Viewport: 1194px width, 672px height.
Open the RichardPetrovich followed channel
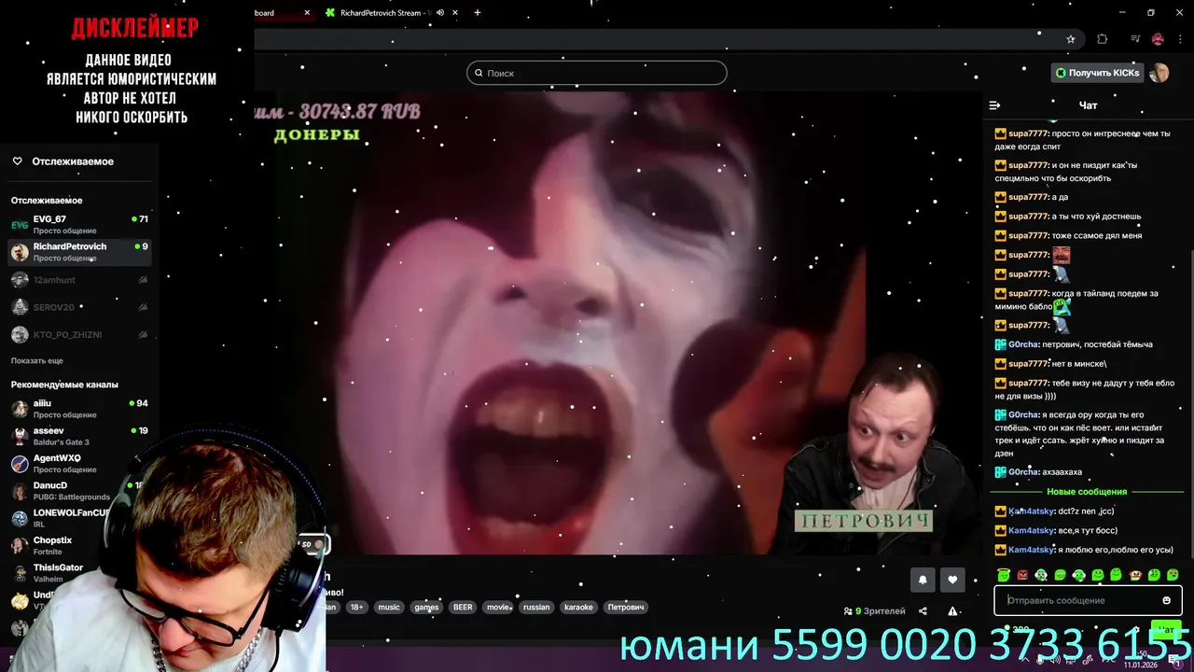pos(79,252)
